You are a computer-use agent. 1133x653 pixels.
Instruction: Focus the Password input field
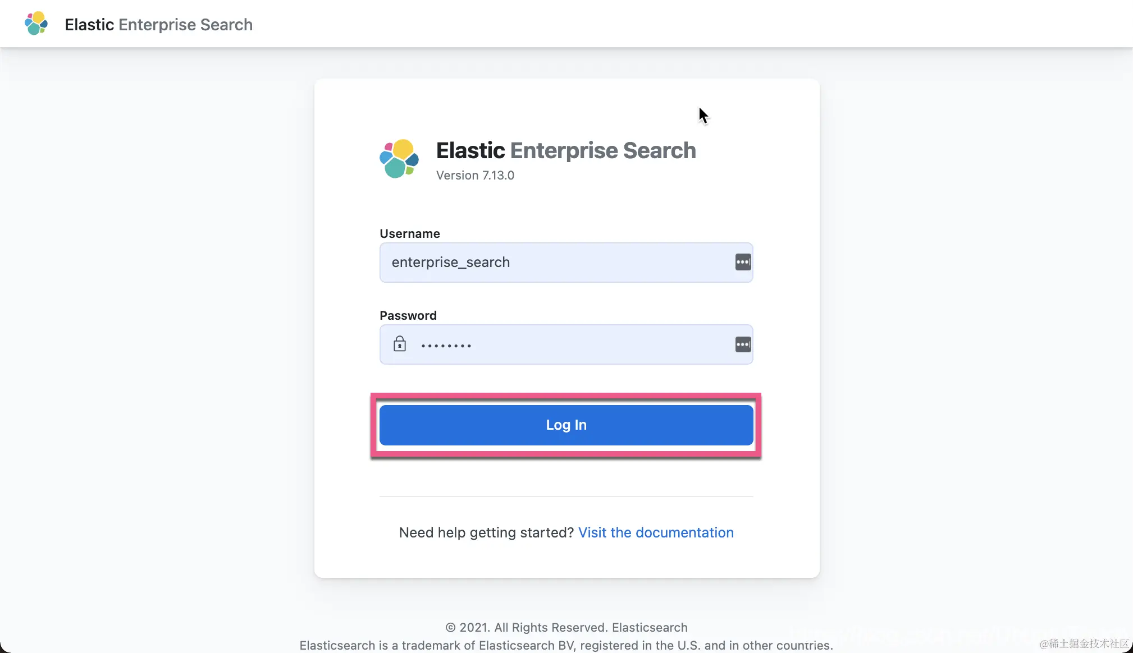(x=566, y=344)
